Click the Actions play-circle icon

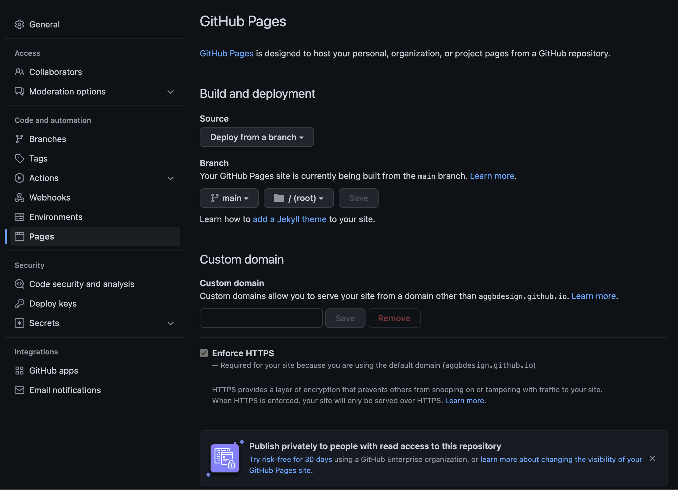[19, 178]
